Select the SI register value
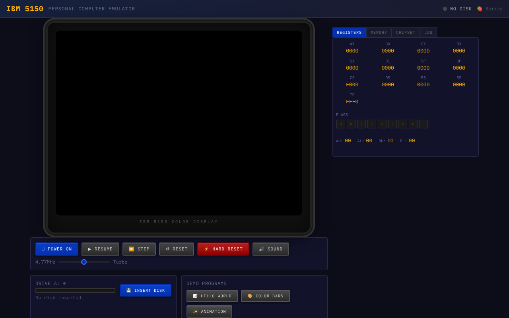 pyautogui.click(x=352, y=68)
